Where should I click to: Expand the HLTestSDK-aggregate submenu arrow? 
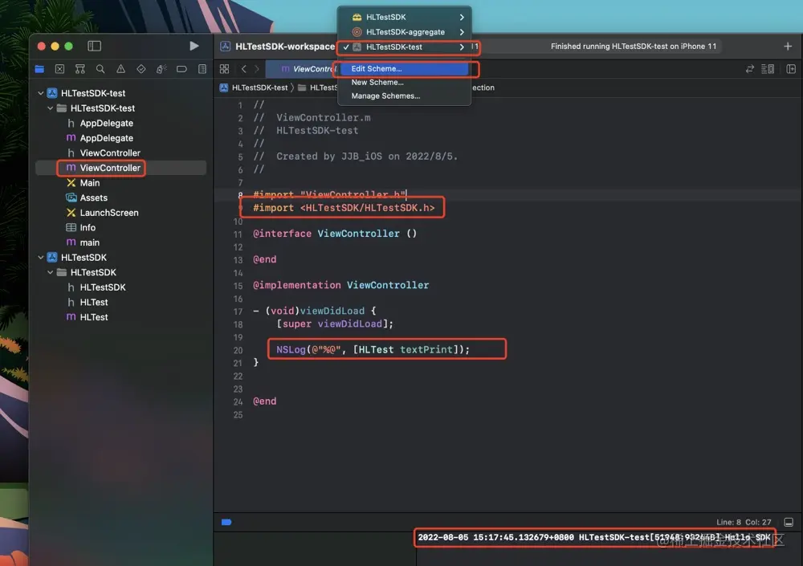pos(462,32)
